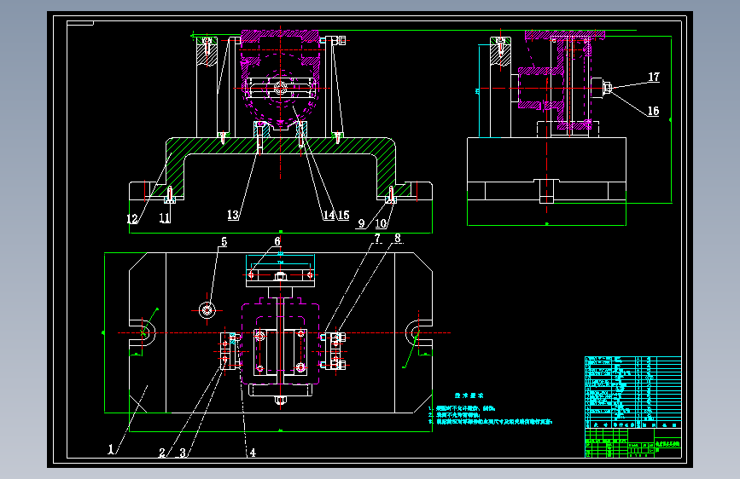Viewport: 740px width, 479px height.
Task: Click the right U-slot of the base plate
Action: (x=418, y=333)
